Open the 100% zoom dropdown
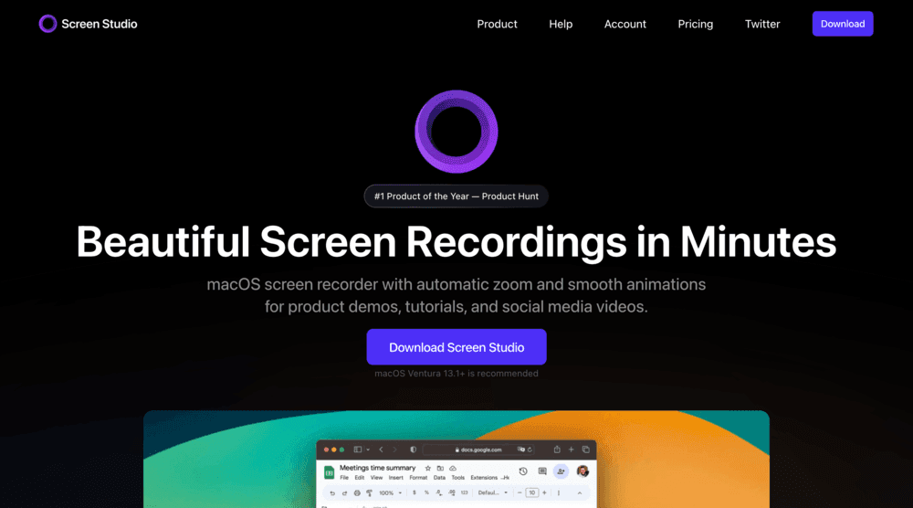The width and height of the screenshot is (913, 508). 390,492
